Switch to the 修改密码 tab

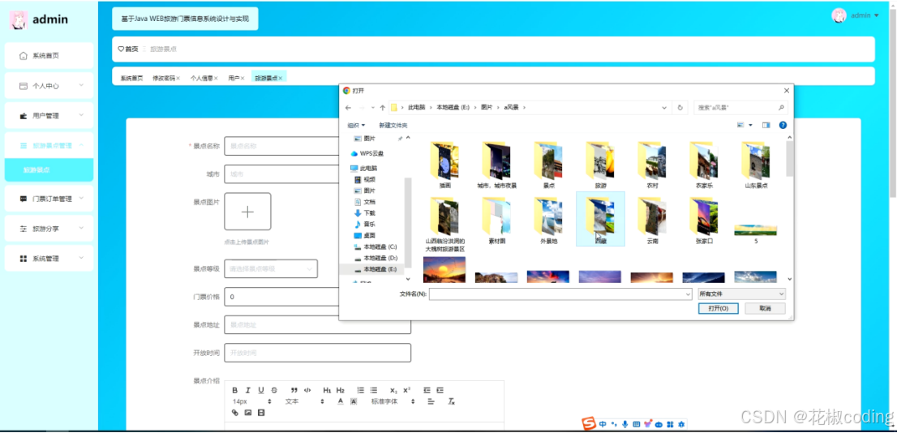pos(163,78)
